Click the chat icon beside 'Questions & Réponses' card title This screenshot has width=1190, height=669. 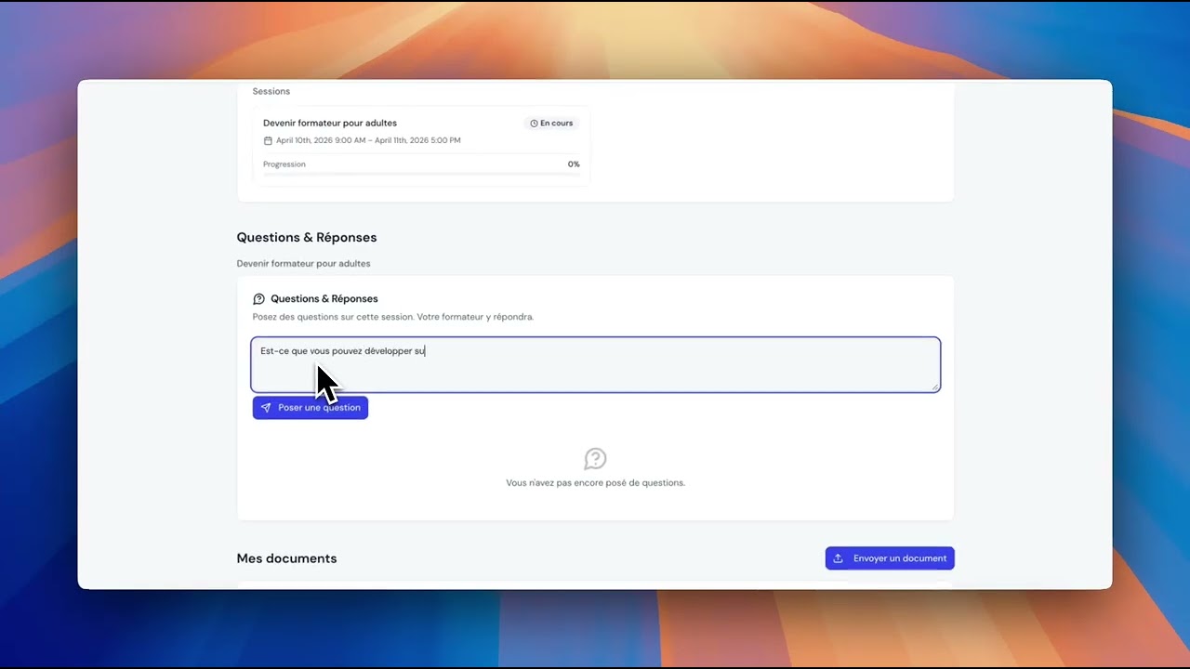pos(259,299)
